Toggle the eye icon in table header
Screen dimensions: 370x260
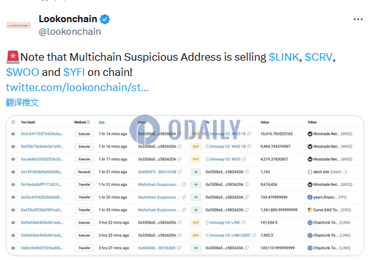click(13, 122)
